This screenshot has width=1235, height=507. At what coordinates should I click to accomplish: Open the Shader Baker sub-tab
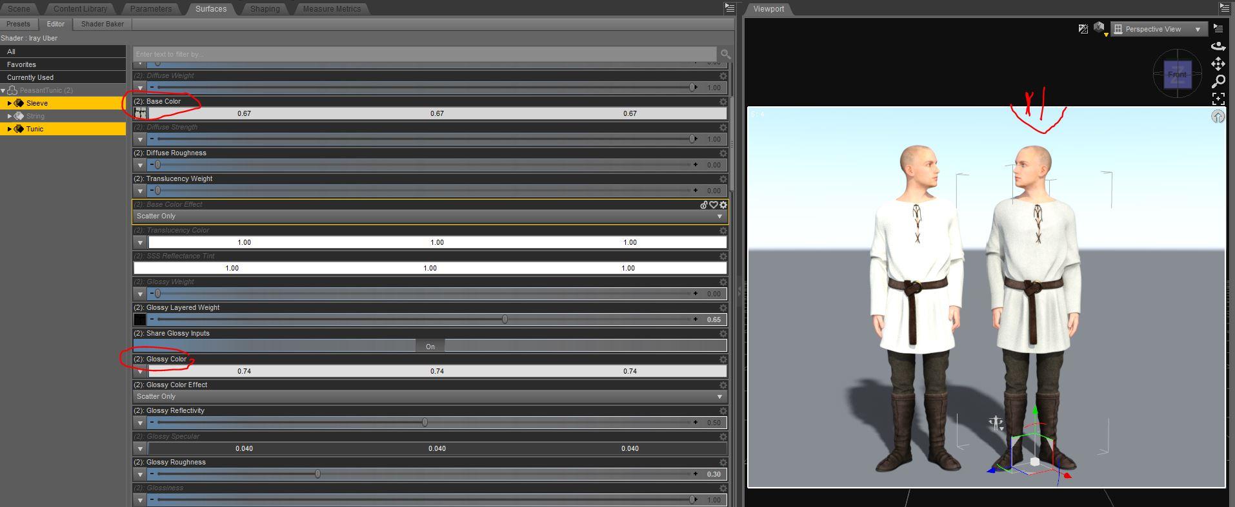pos(103,24)
